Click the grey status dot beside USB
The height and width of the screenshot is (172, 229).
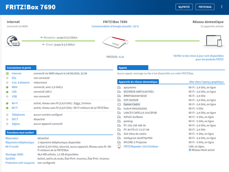7,96
